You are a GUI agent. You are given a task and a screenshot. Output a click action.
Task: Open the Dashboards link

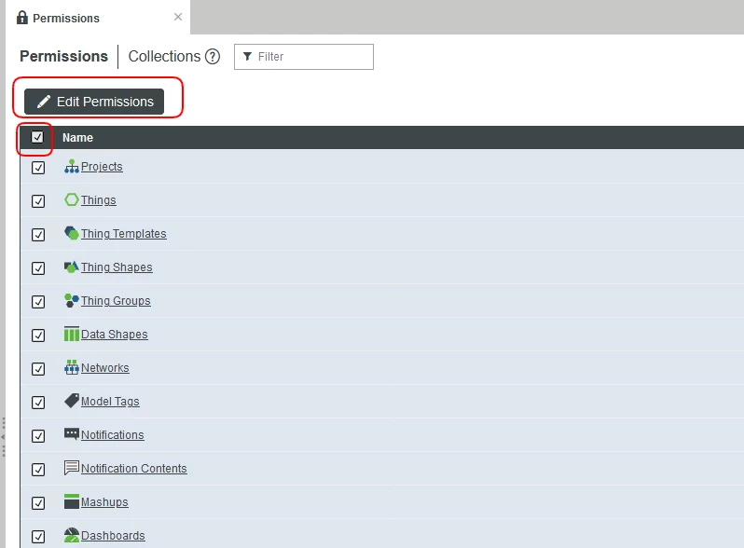pos(113,535)
